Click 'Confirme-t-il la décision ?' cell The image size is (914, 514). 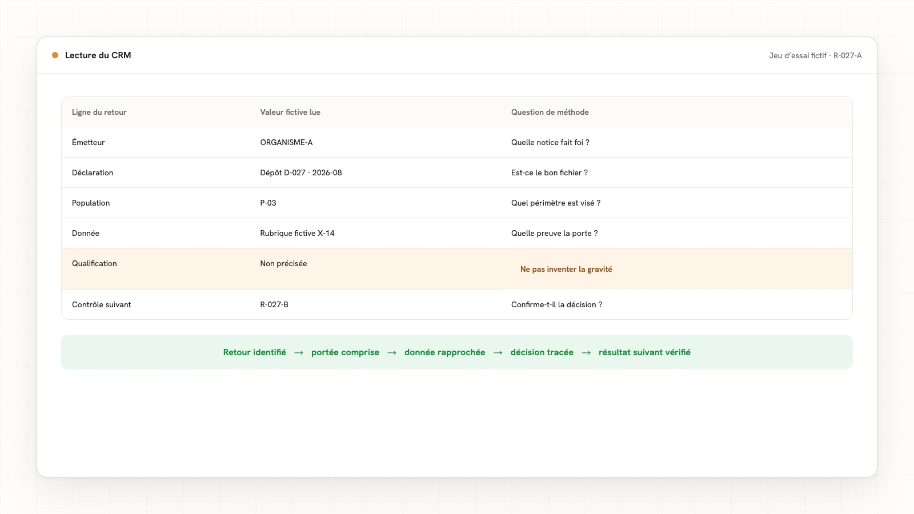pos(557,304)
